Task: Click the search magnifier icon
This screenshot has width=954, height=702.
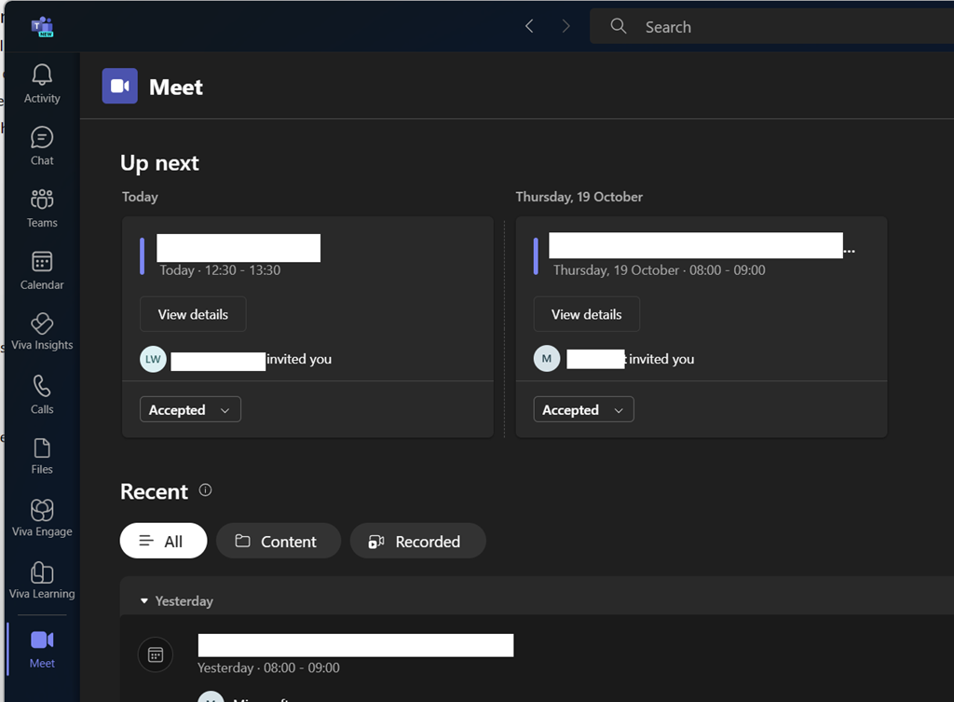Action: 619,26
